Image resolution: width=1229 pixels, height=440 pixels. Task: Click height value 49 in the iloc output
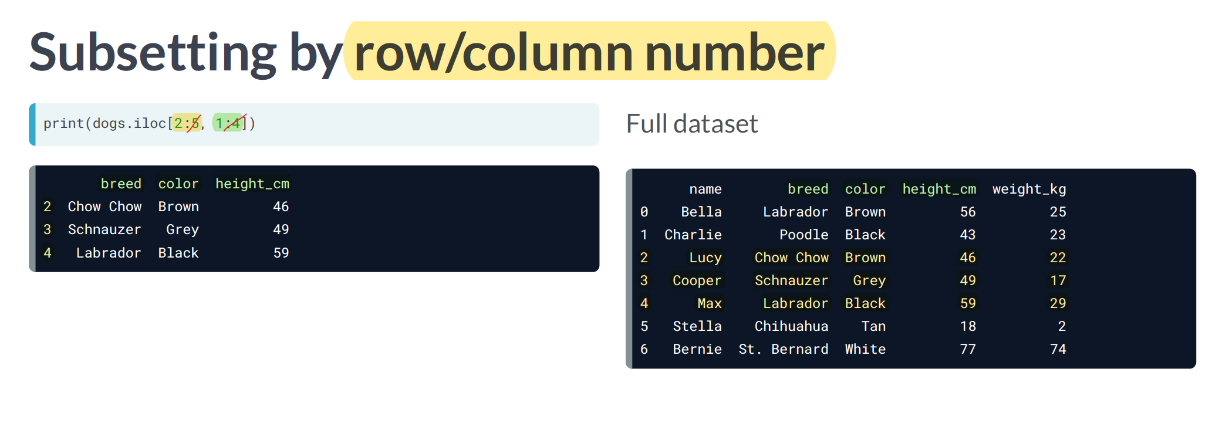point(281,229)
